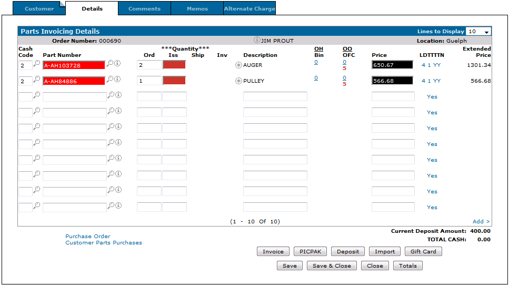Click TOTAL CASH value 0.00

(x=484, y=240)
